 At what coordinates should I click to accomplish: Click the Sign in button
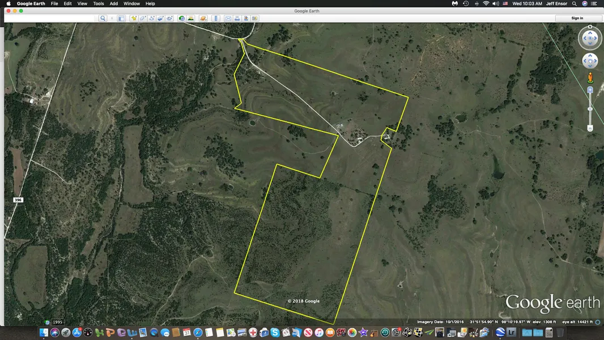click(x=577, y=18)
